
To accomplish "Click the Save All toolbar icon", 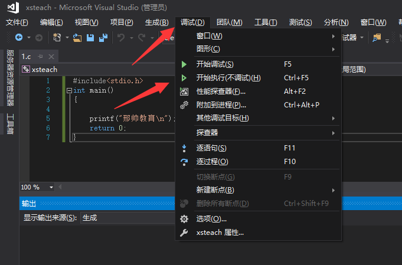I will pos(103,37).
